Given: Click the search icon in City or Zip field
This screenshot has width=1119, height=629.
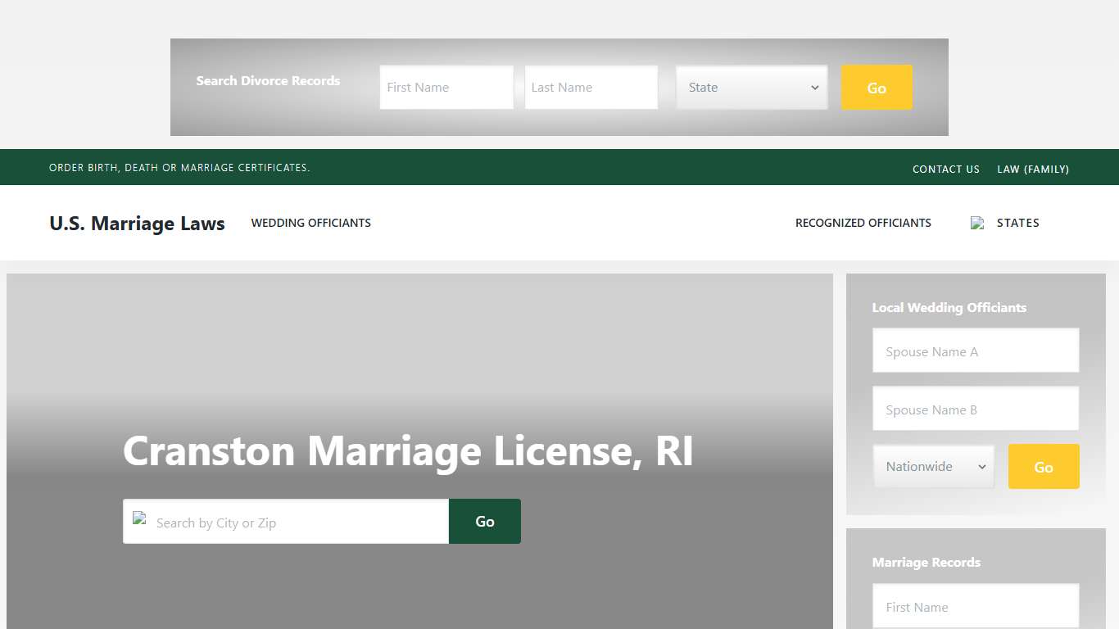Looking at the screenshot, I should (x=139, y=521).
